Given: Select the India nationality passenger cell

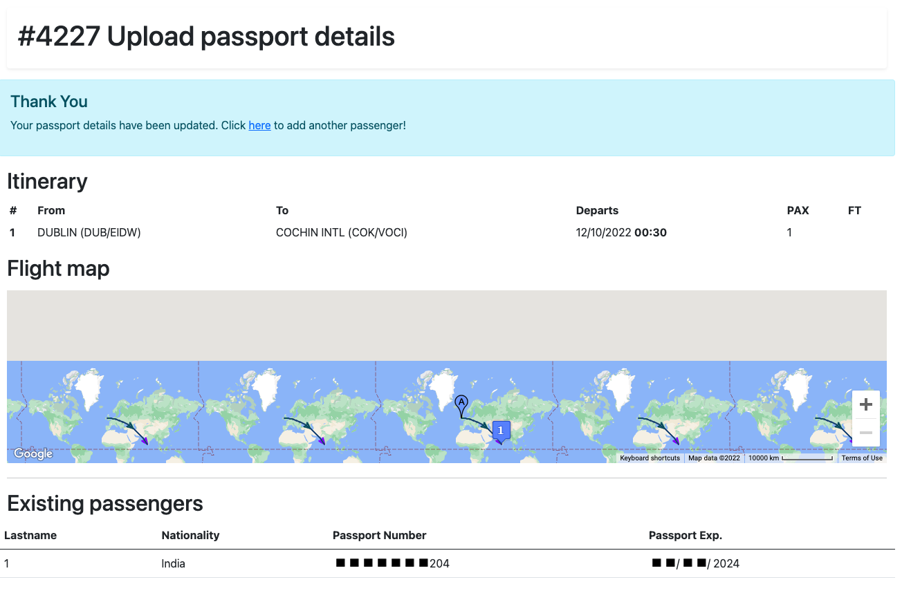Looking at the screenshot, I should [x=173, y=563].
